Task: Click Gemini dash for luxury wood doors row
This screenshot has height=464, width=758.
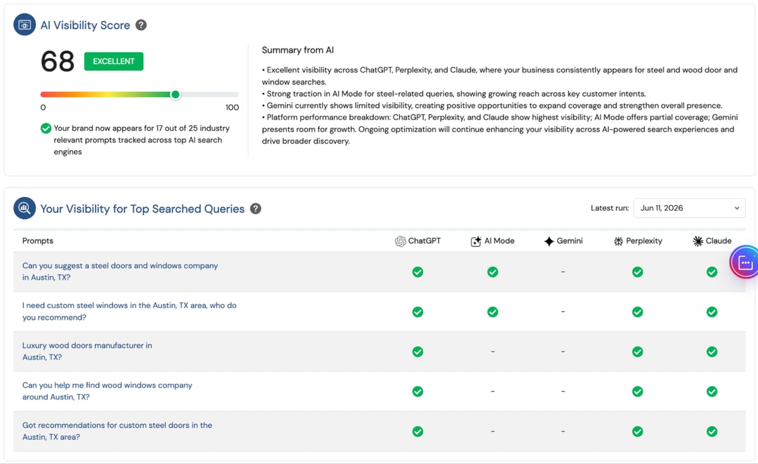Action: tap(563, 352)
